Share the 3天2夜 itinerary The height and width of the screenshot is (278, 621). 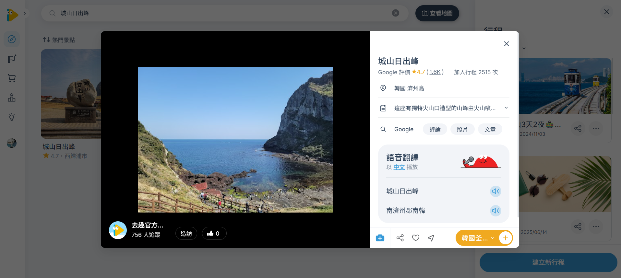pos(578,128)
